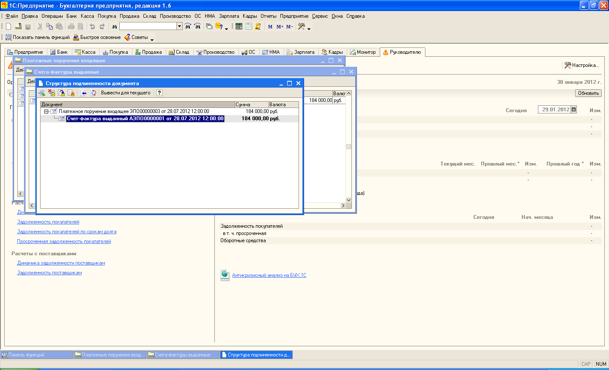Image resolution: width=609 pixels, height=370 pixels.
Task: Switch to the Зарплата tab
Action: (x=301, y=52)
